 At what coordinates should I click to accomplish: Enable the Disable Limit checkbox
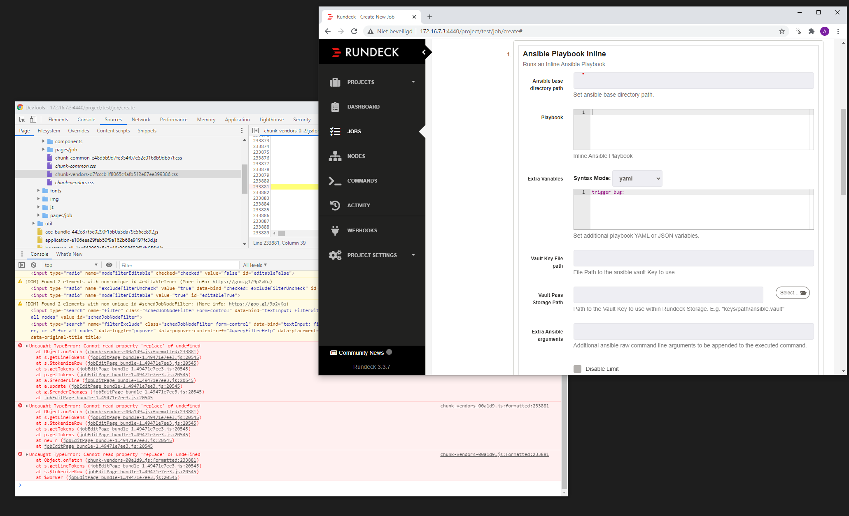click(x=577, y=369)
